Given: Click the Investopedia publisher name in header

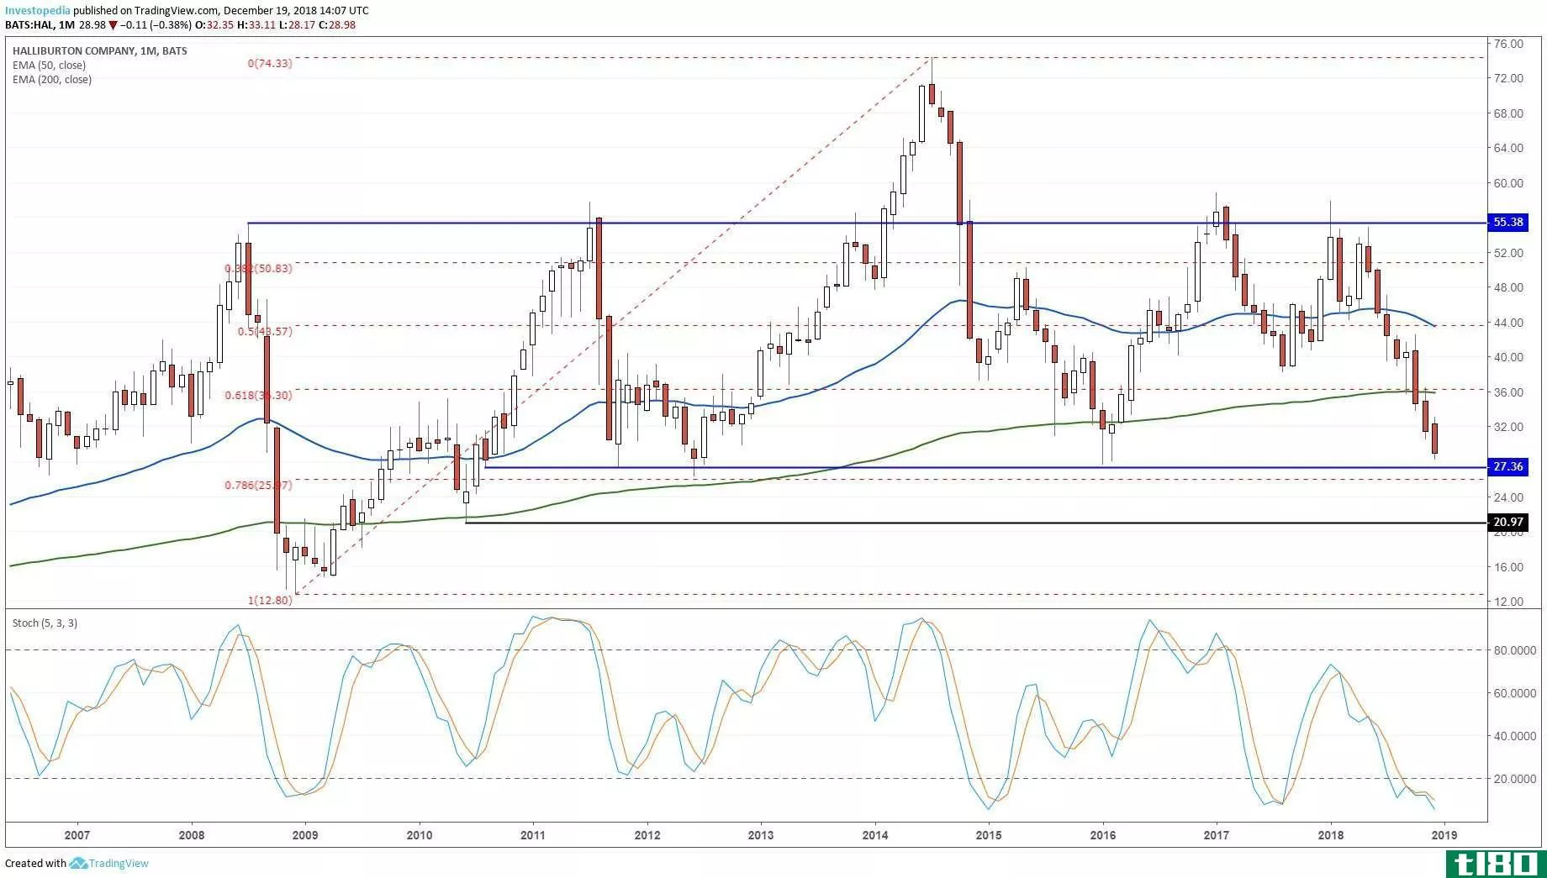Looking at the screenshot, I should coord(38,11).
